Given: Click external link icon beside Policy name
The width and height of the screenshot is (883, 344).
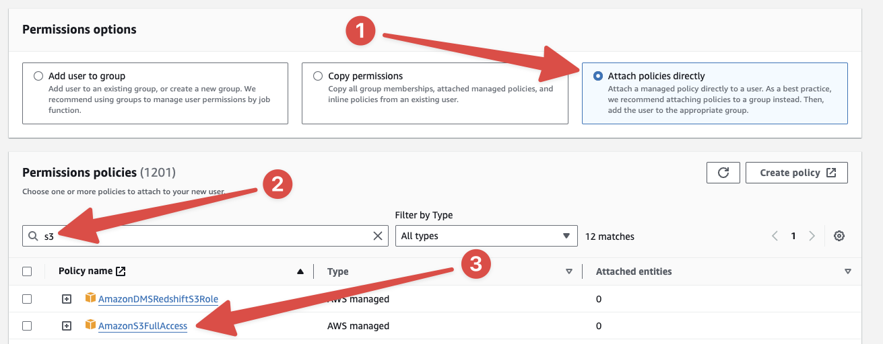Looking at the screenshot, I should pyautogui.click(x=121, y=271).
